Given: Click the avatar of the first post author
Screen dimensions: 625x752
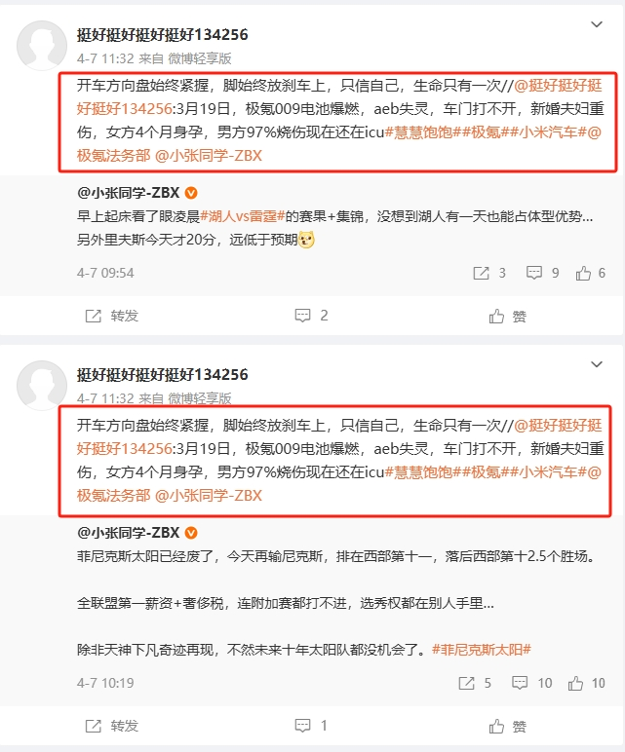Looking at the screenshot, I should pyautogui.click(x=42, y=46).
